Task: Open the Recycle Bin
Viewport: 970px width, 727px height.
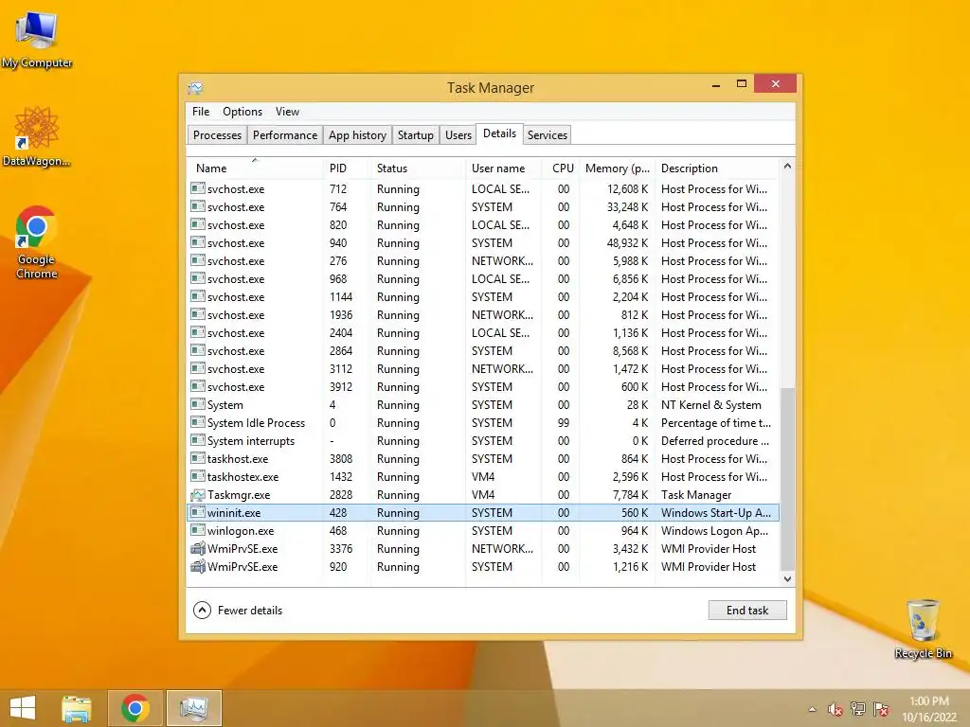Action: coord(923,629)
